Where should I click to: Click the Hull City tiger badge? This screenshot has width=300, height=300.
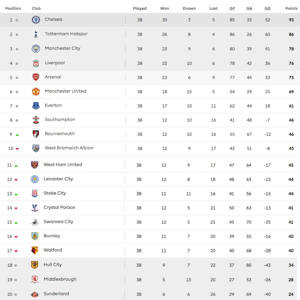[x=35, y=265]
